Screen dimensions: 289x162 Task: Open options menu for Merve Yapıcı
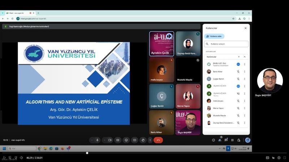click(245, 108)
